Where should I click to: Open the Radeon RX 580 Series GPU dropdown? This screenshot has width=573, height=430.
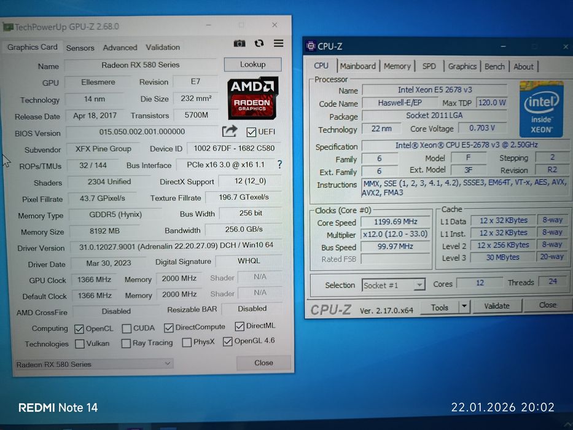click(93, 364)
